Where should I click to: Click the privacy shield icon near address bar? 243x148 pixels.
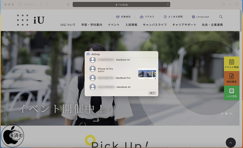[68, 4]
